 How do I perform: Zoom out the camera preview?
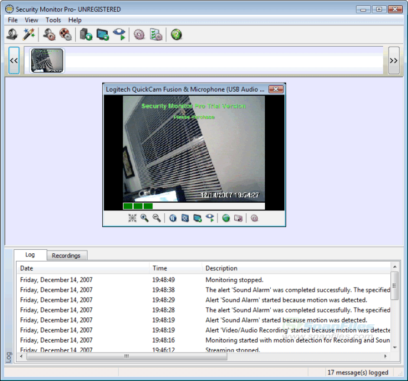coord(157,218)
